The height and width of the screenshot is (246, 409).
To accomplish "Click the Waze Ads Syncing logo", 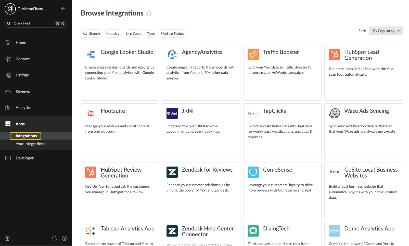I will pos(335,113).
